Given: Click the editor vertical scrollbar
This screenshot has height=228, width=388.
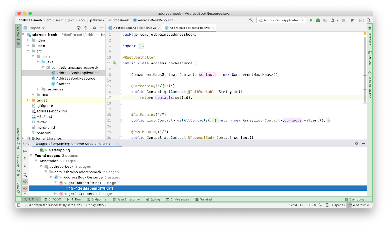Looking at the screenshot, I should (x=365, y=69).
